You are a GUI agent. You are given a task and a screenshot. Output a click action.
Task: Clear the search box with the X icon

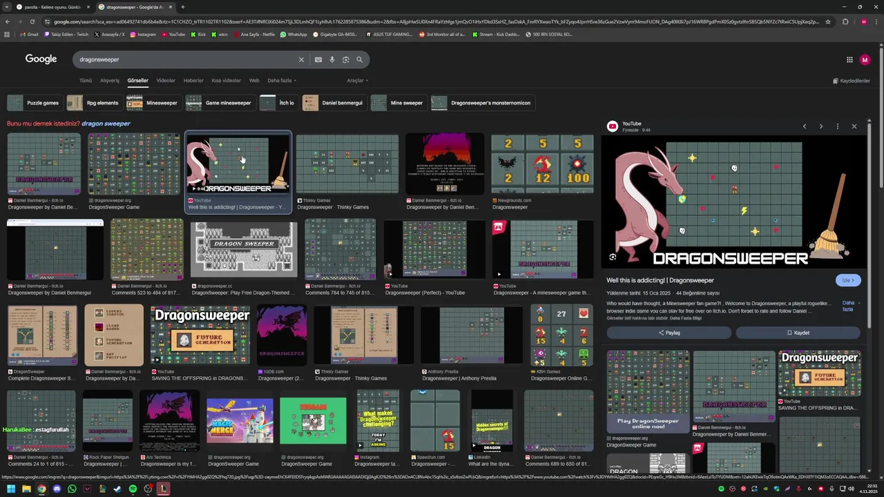pyautogui.click(x=301, y=59)
